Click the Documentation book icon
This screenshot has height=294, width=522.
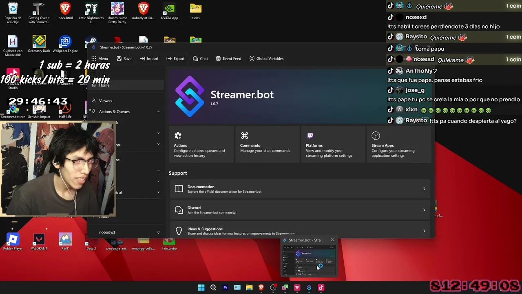179,189
